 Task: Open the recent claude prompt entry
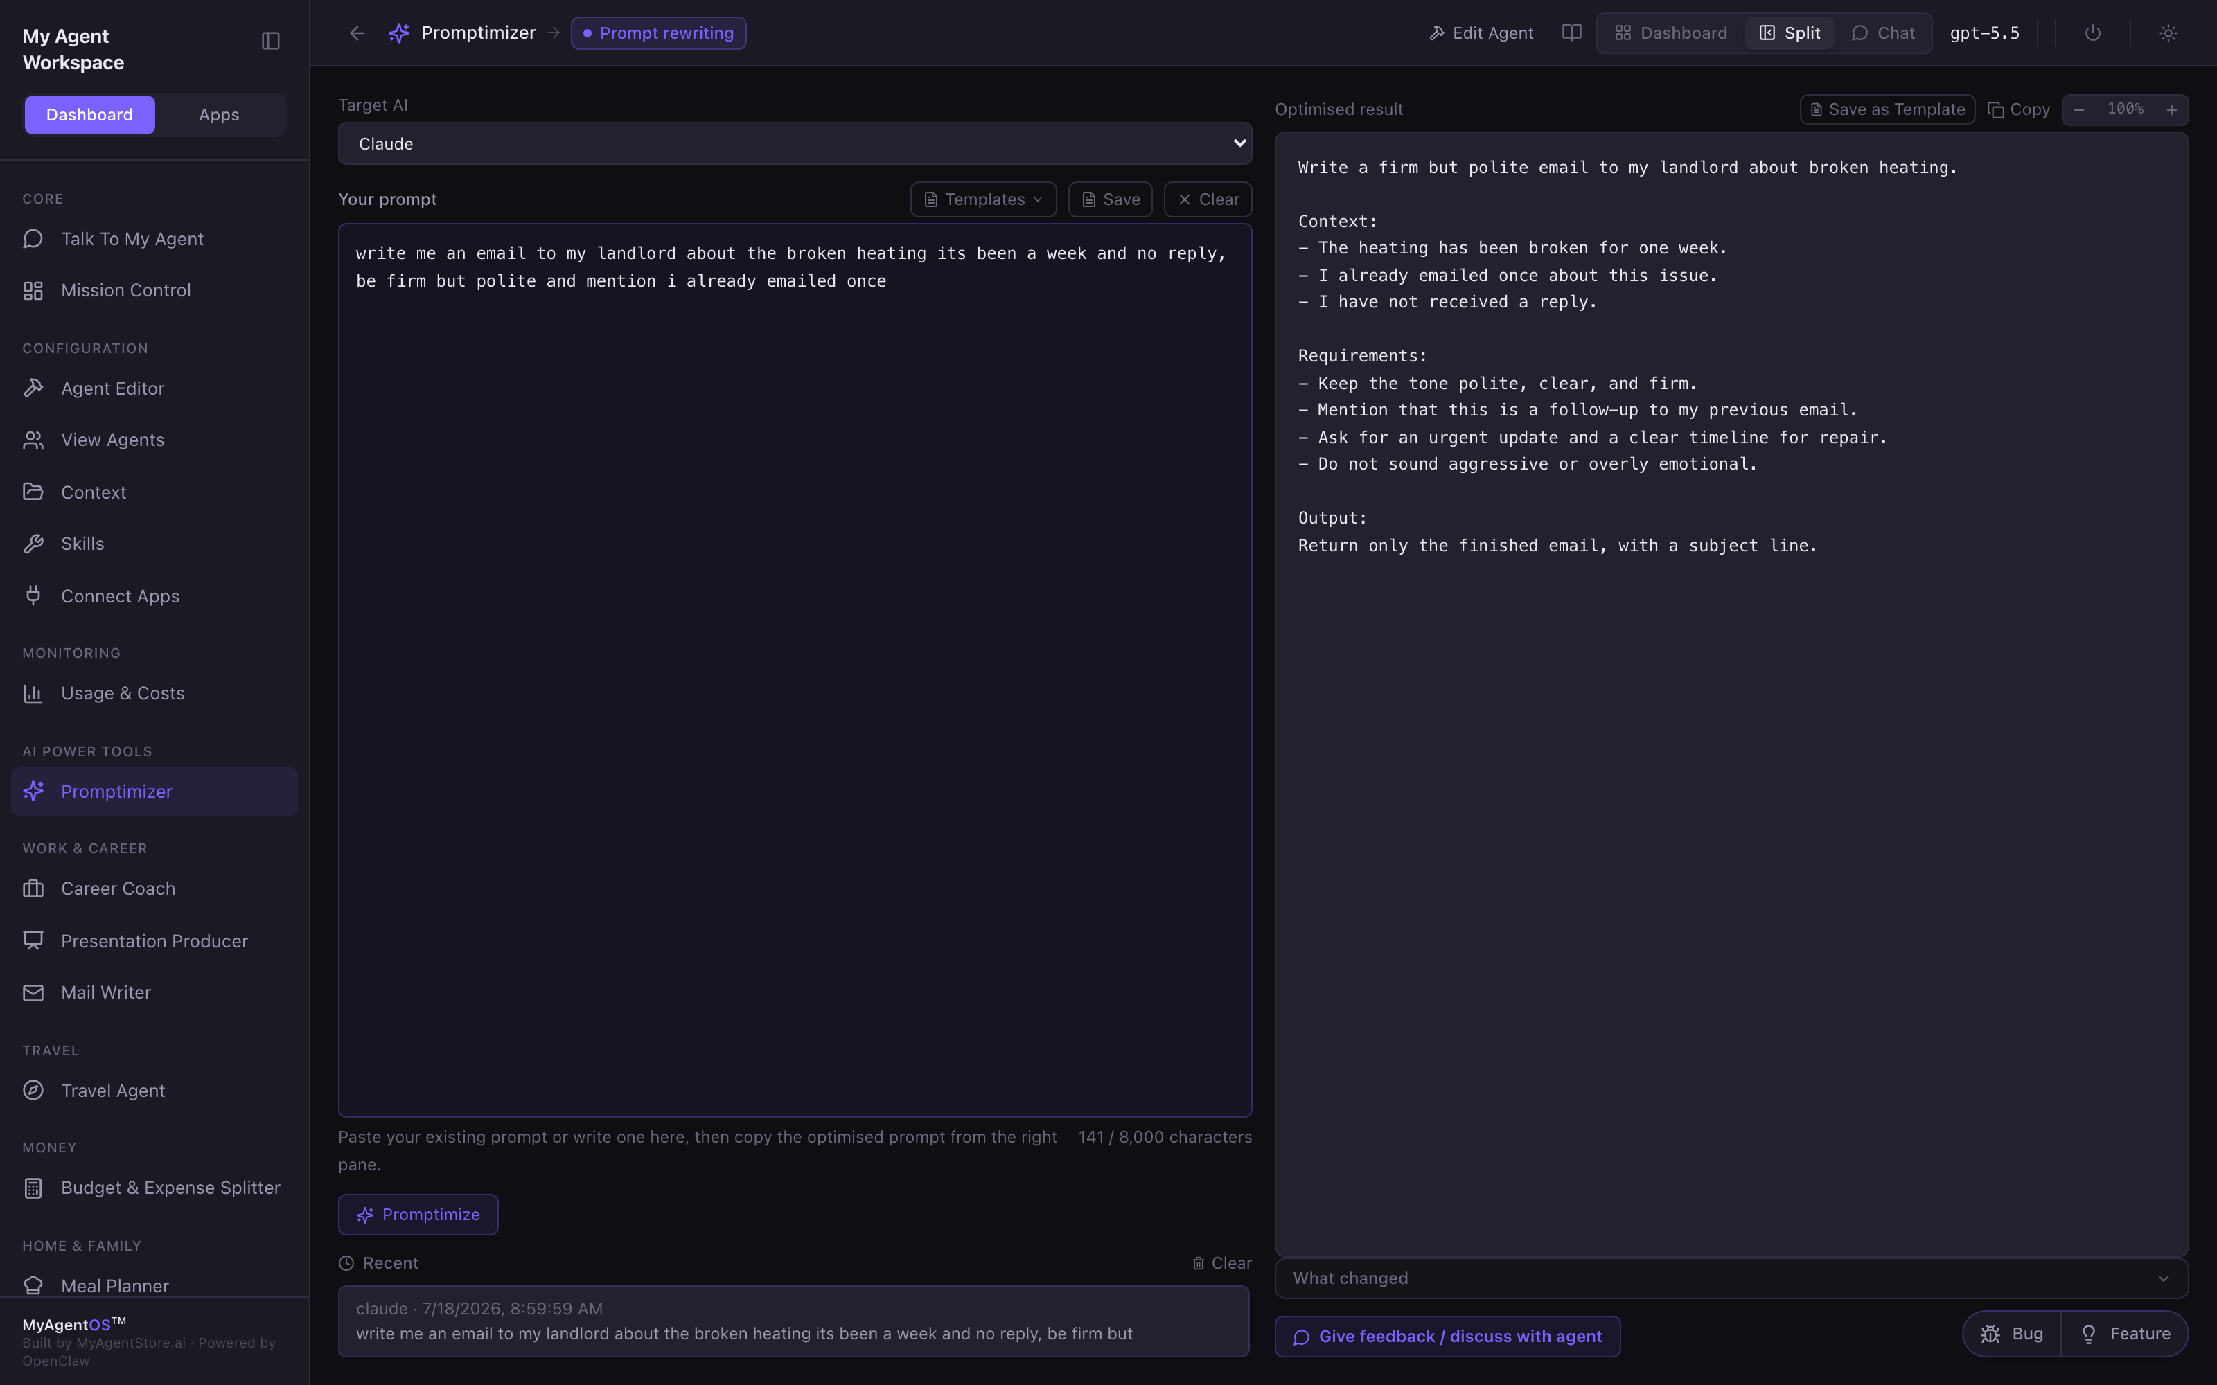(x=793, y=1321)
